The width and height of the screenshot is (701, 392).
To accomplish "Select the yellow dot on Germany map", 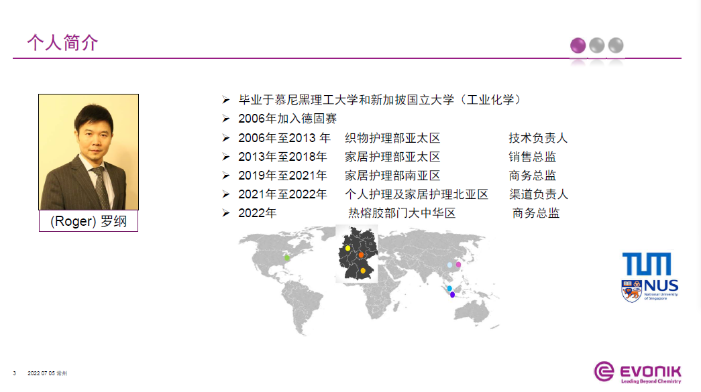I will pyautogui.click(x=348, y=247).
